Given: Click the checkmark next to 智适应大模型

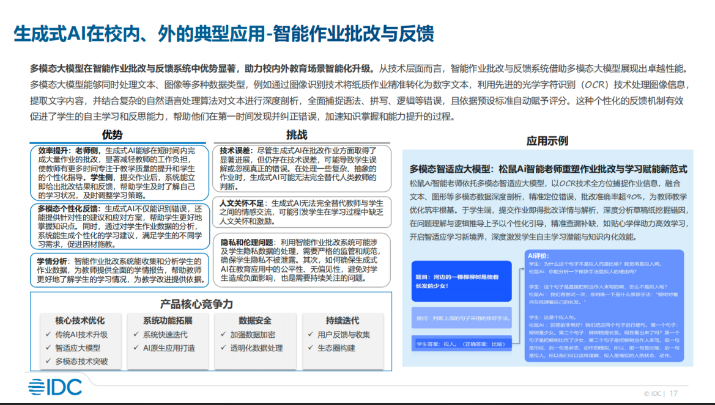Looking at the screenshot, I should tap(48, 348).
